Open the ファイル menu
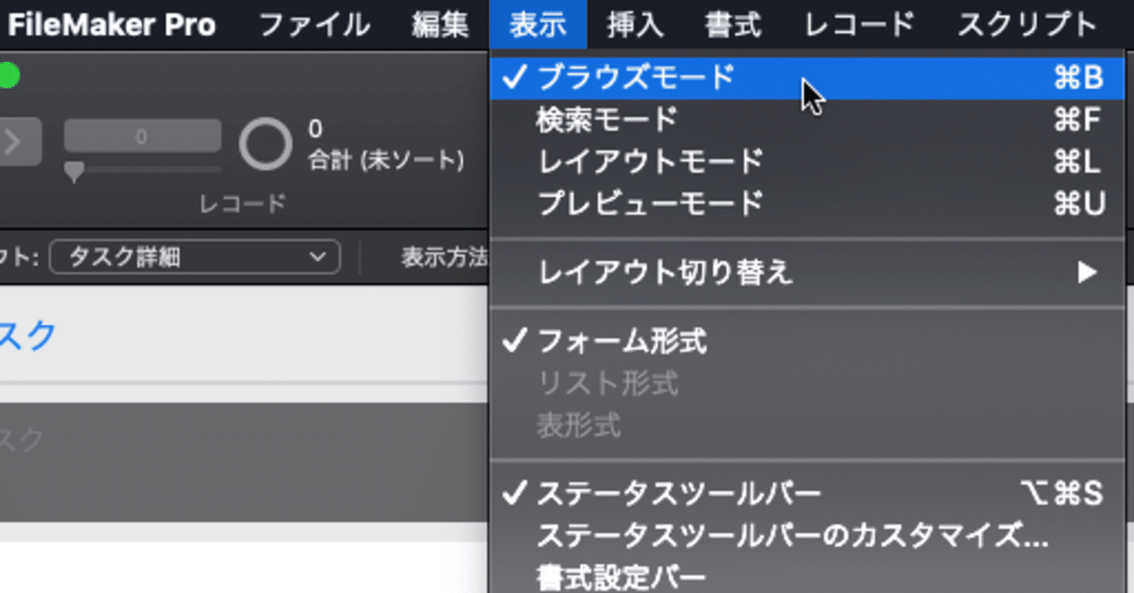 point(314,25)
